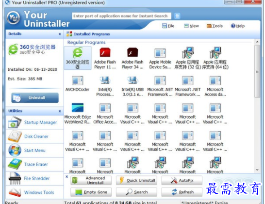Click the Regular Programs group label
The width and height of the screenshot is (265, 204).
coord(86,42)
